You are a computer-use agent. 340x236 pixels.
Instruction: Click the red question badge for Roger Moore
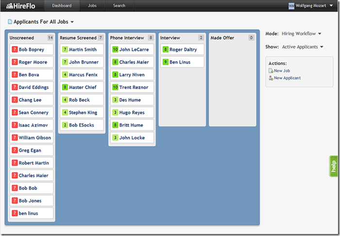(15, 62)
